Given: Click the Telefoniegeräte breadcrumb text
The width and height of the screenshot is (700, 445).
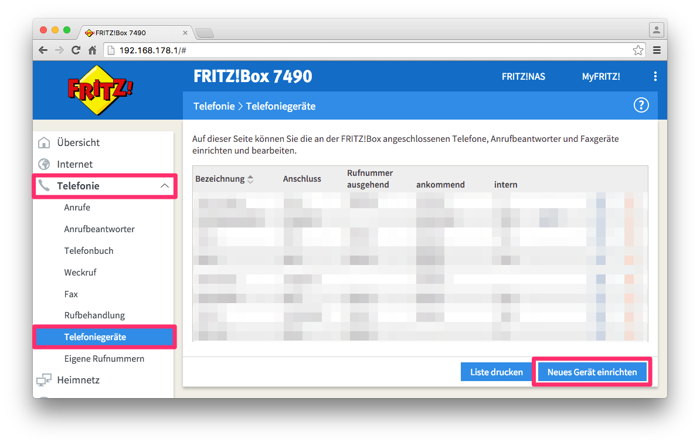Looking at the screenshot, I should pos(281,106).
